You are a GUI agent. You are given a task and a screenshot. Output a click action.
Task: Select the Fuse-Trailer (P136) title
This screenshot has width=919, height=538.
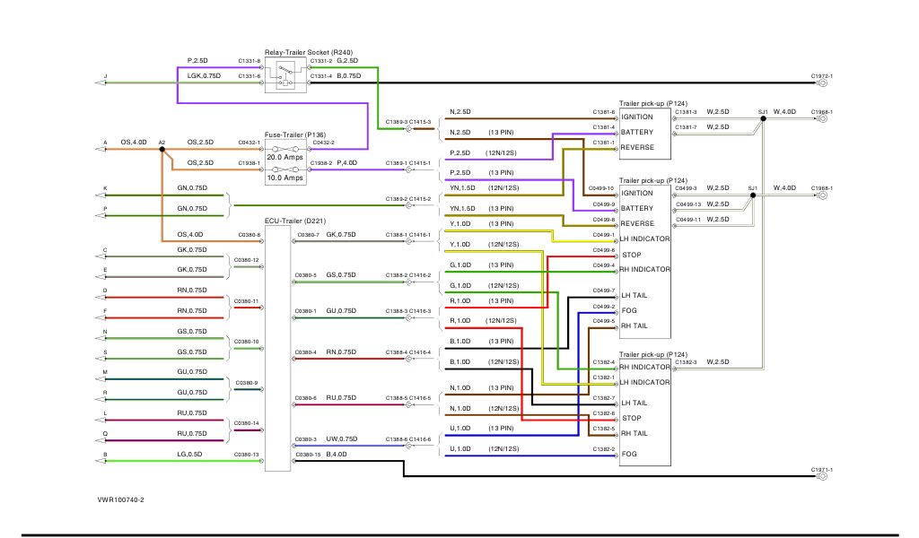295,134
